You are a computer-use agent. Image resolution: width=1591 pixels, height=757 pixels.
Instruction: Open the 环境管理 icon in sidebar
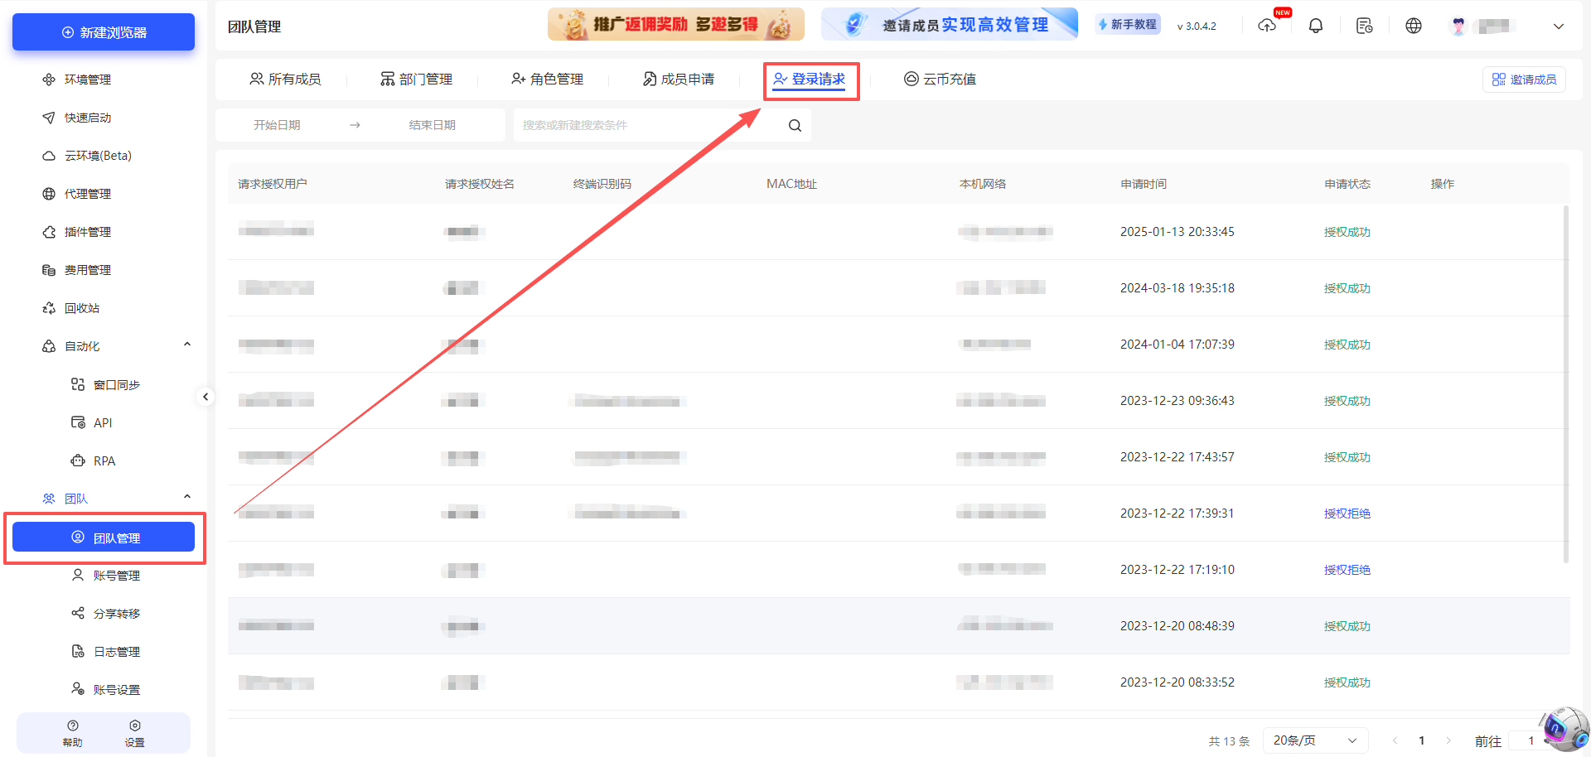click(x=49, y=79)
